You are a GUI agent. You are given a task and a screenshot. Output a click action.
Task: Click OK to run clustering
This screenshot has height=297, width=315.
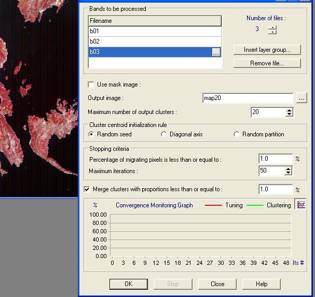point(129,284)
